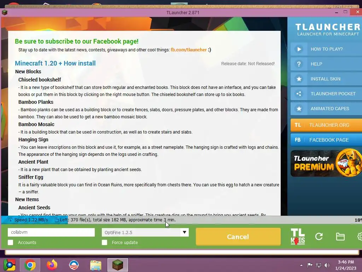
Task: Click the Install Skin star icon
Action: (299, 79)
